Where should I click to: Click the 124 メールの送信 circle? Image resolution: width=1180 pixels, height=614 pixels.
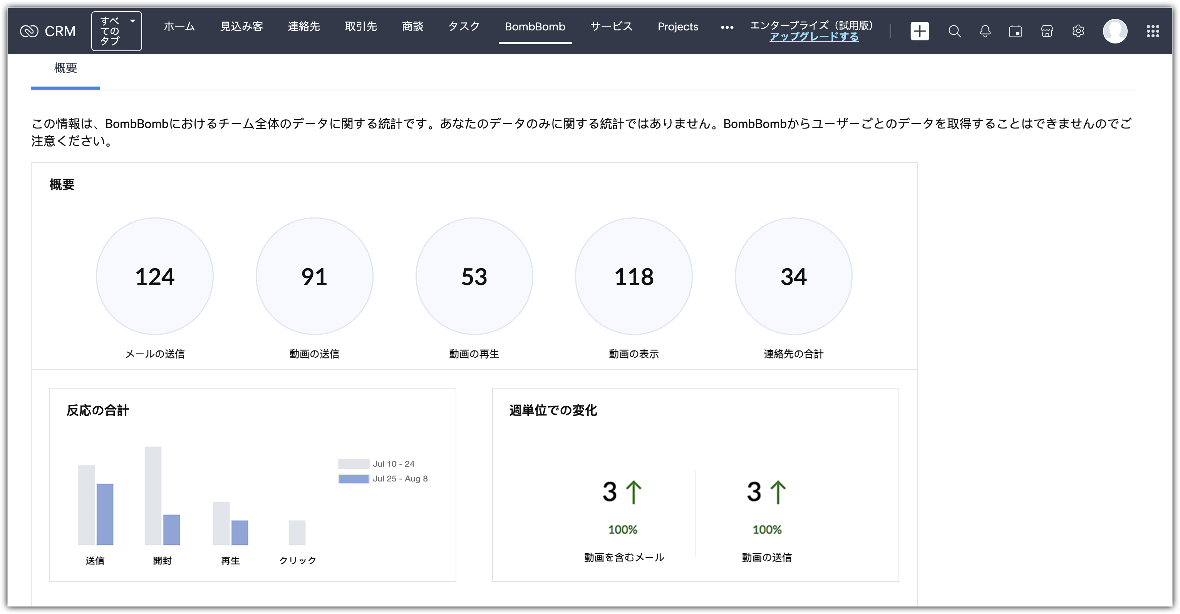155,276
